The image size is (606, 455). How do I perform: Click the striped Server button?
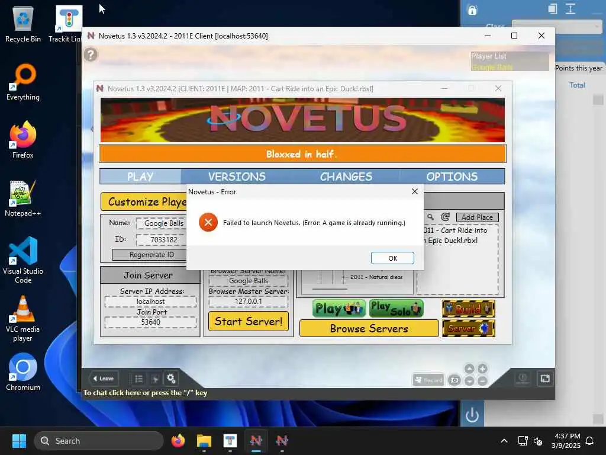tap(469, 328)
